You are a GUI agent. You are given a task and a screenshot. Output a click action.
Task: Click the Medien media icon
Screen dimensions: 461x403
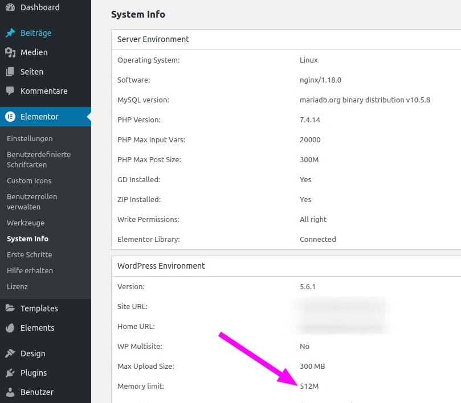tap(10, 52)
